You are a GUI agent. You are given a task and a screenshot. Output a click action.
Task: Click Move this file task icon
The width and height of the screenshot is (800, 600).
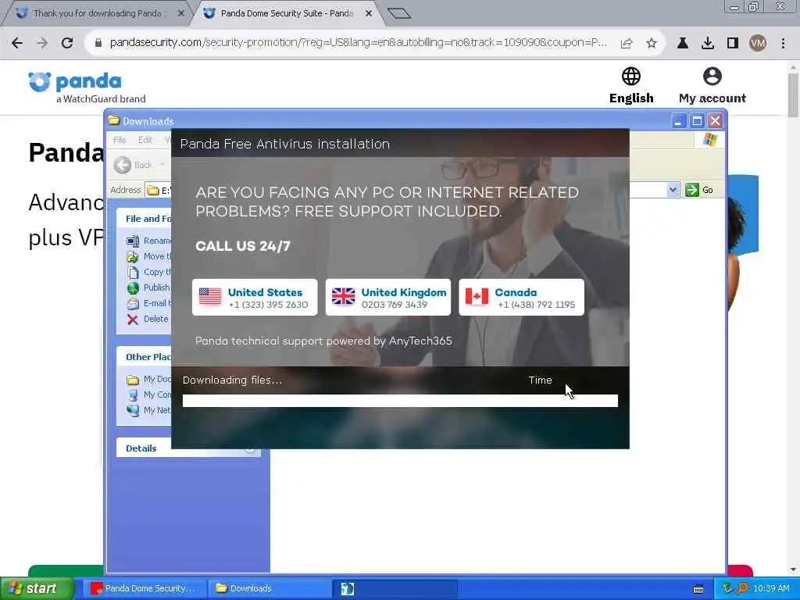(133, 256)
